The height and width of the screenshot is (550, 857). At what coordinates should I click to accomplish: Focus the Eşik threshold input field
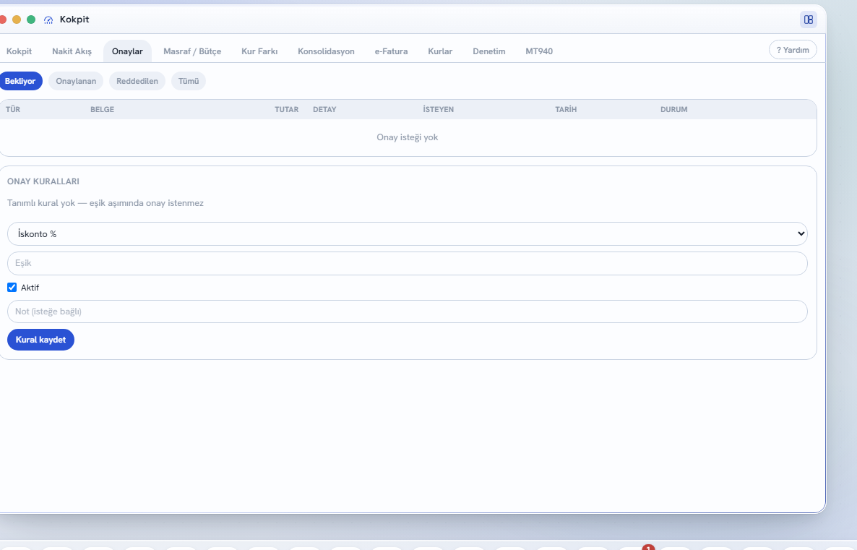(x=408, y=264)
